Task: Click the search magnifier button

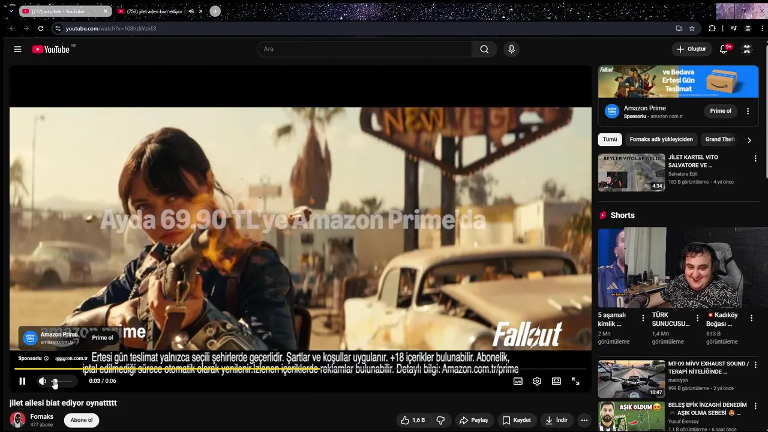Action: pos(484,49)
